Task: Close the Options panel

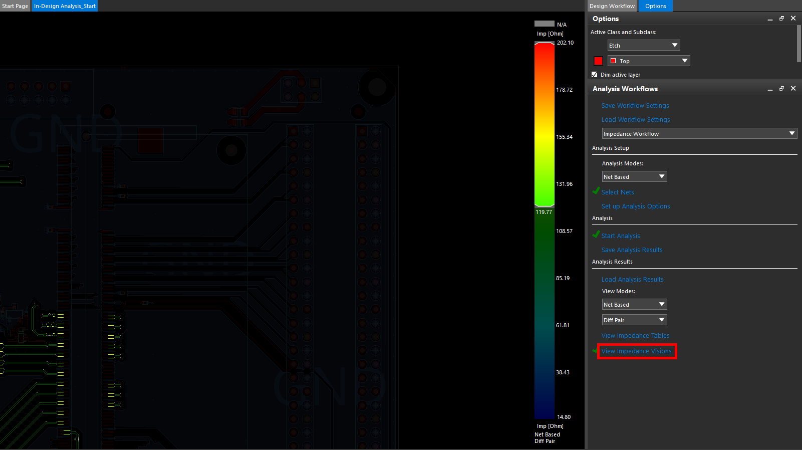Action: click(793, 18)
